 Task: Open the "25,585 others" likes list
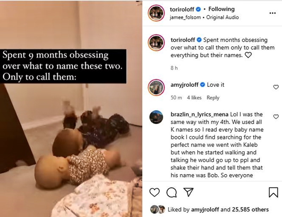pos(250,210)
